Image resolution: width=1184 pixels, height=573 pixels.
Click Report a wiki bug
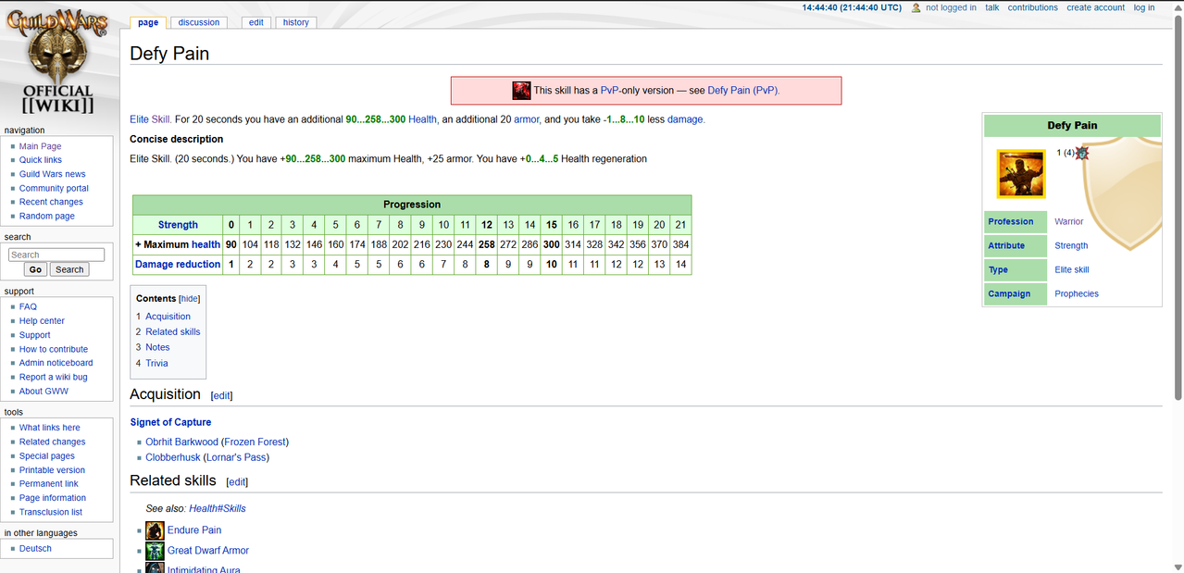click(54, 377)
